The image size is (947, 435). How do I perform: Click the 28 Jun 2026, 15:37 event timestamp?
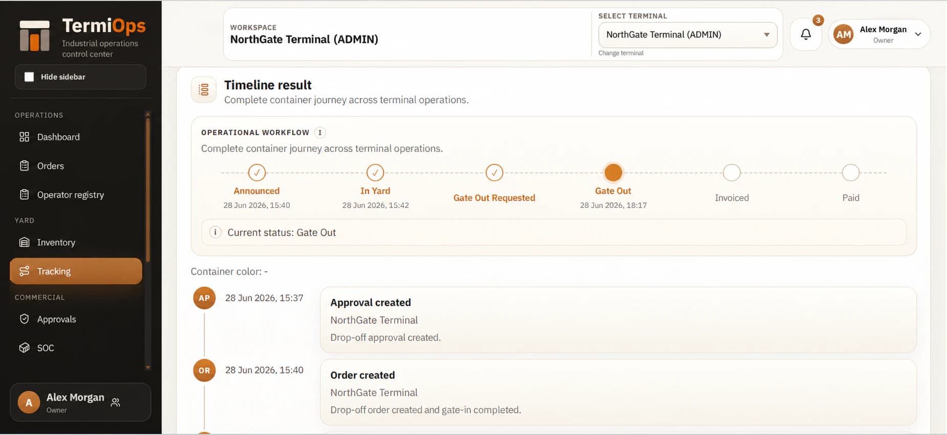click(x=264, y=298)
